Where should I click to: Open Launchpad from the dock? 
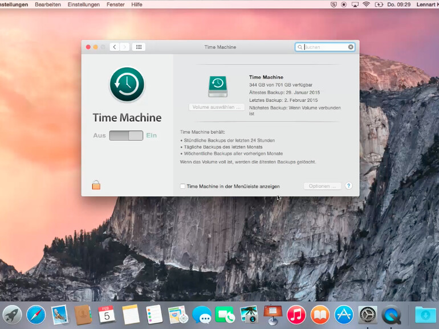tap(13, 315)
